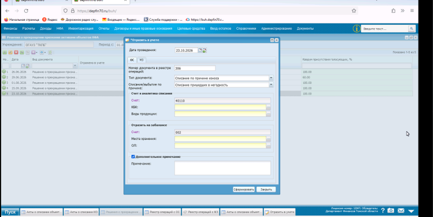Click the green refresh icon in list toolbar
This screenshot has height=217, width=433.
coord(50,52)
